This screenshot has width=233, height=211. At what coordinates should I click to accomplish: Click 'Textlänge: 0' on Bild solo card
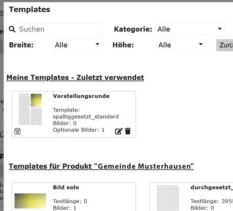[x=70, y=201]
